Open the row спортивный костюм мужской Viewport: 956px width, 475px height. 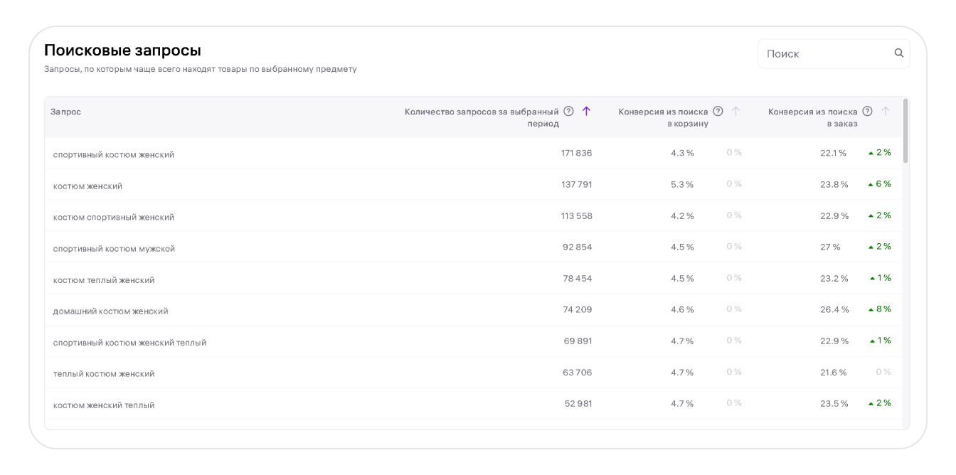coord(114,248)
